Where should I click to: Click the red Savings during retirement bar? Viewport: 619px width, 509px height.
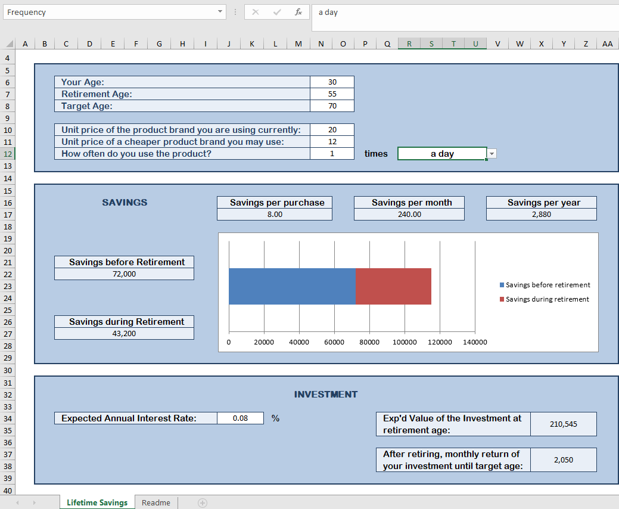(393, 286)
